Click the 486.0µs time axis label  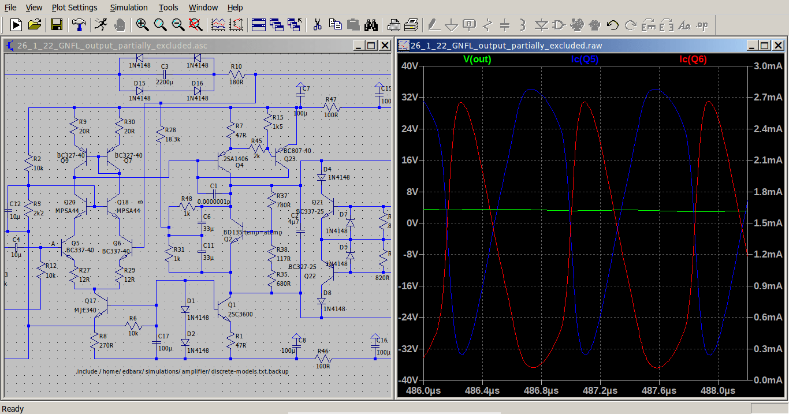(x=423, y=391)
